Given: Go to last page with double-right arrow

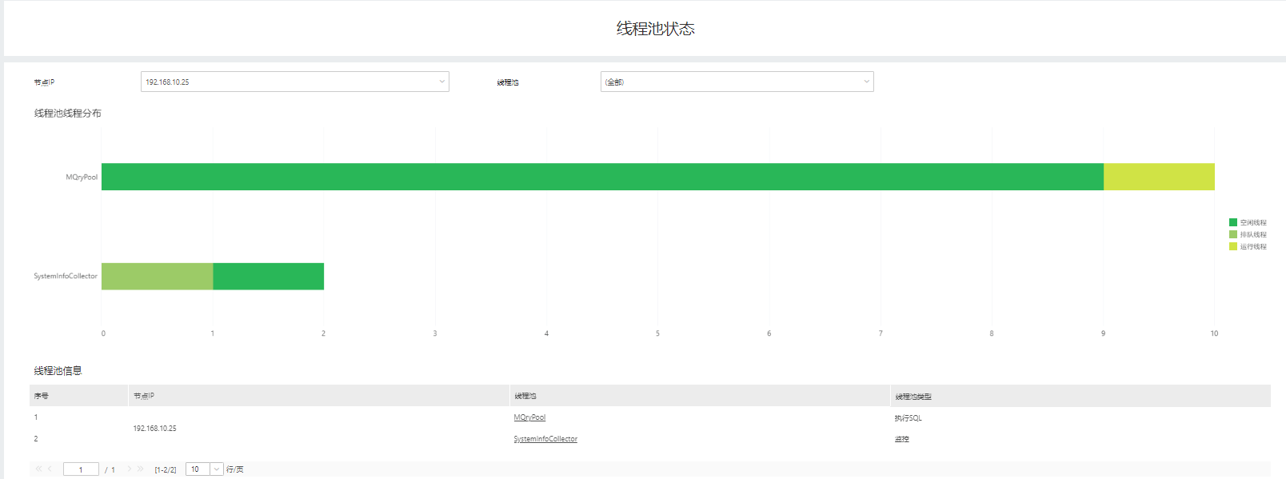Looking at the screenshot, I should (x=141, y=469).
